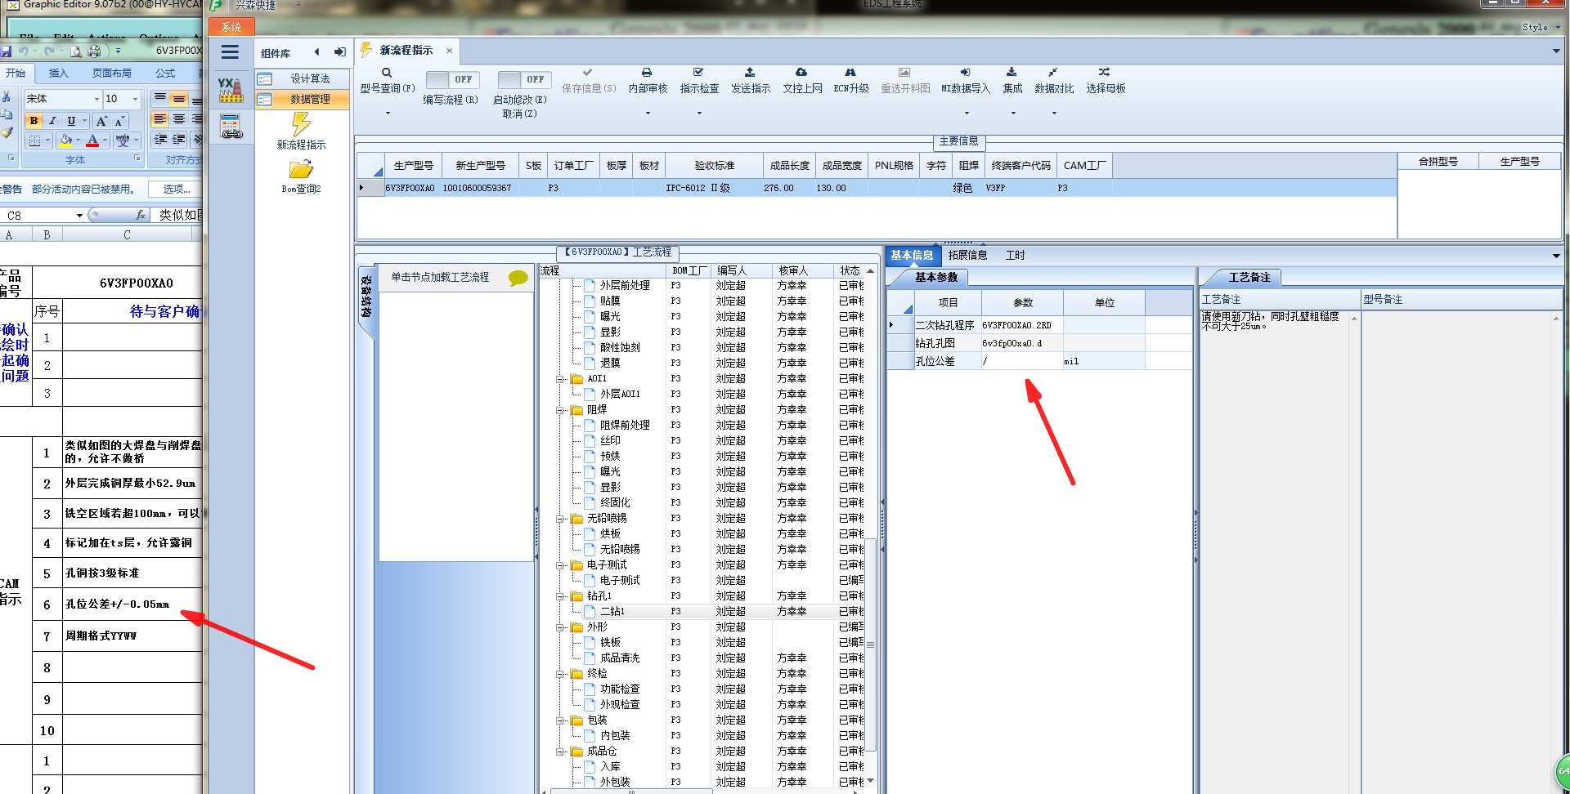Click the YX factory icon in the sidebar

click(x=231, y=90)
